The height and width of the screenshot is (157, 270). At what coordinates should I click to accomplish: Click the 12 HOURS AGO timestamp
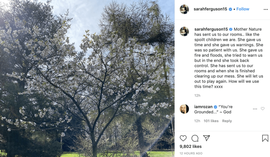click(x=191, y=153)
